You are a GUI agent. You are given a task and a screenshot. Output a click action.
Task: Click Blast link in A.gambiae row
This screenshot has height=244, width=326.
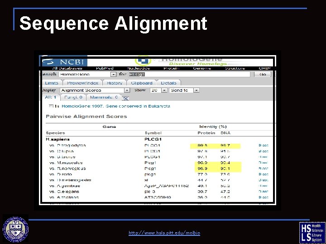[x=263, y=186]
